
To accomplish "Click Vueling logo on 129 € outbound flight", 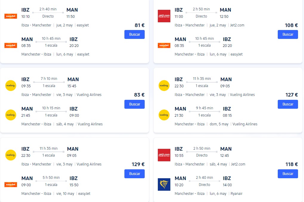I will (11, 155).
